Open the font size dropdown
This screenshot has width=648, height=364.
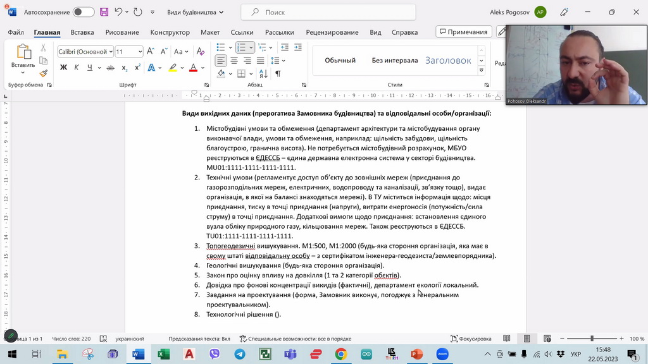point(140,52)
